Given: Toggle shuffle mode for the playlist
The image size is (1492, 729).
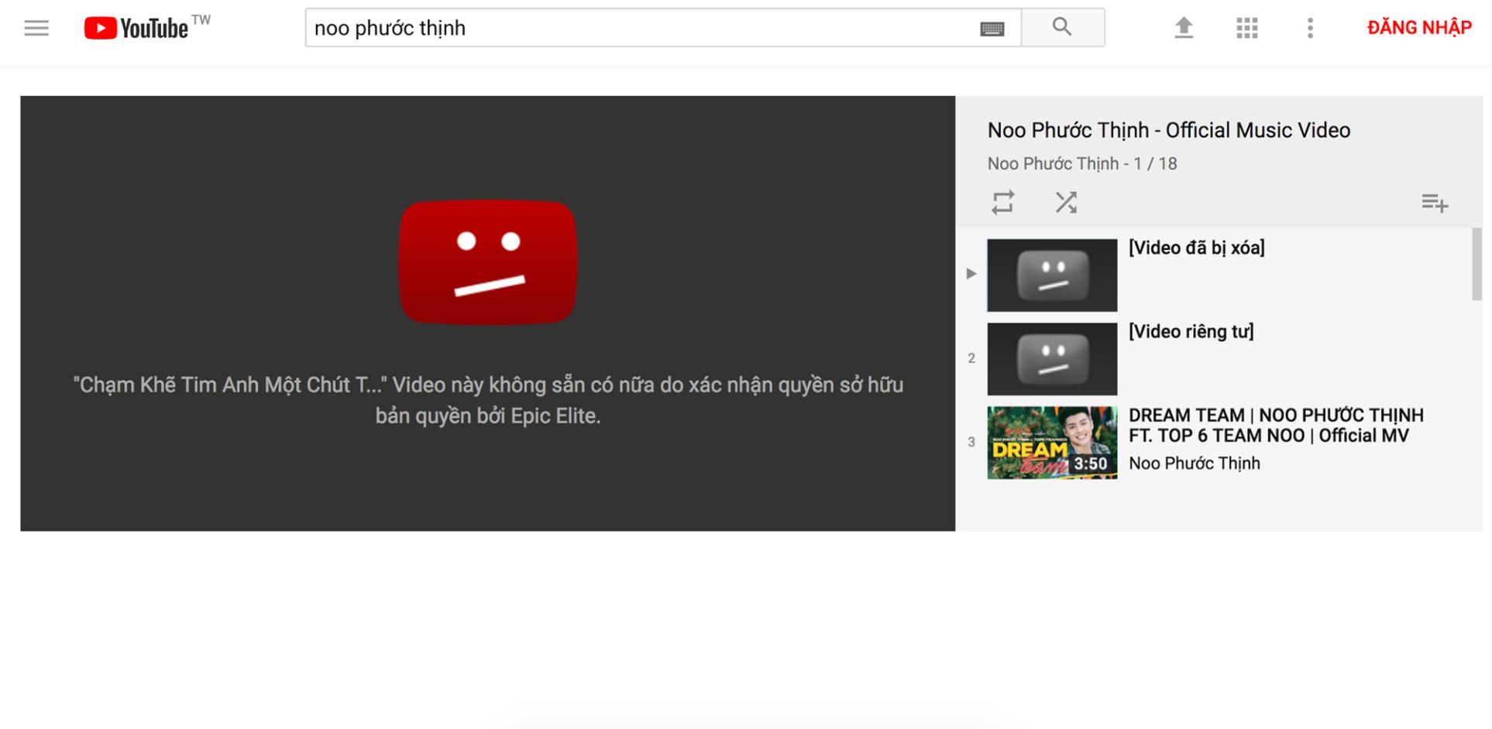Looking at the screenshot, I should (1067, 202).
